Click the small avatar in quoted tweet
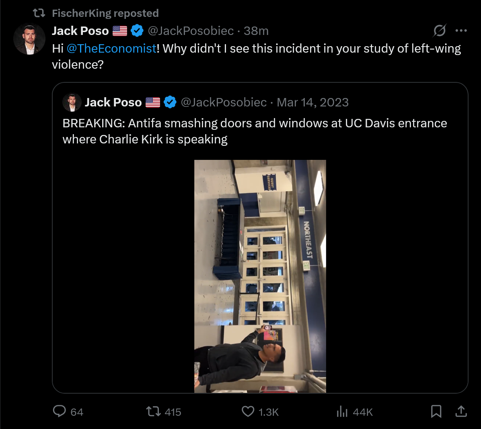This screenshot has height=429, width=481. 72,102
